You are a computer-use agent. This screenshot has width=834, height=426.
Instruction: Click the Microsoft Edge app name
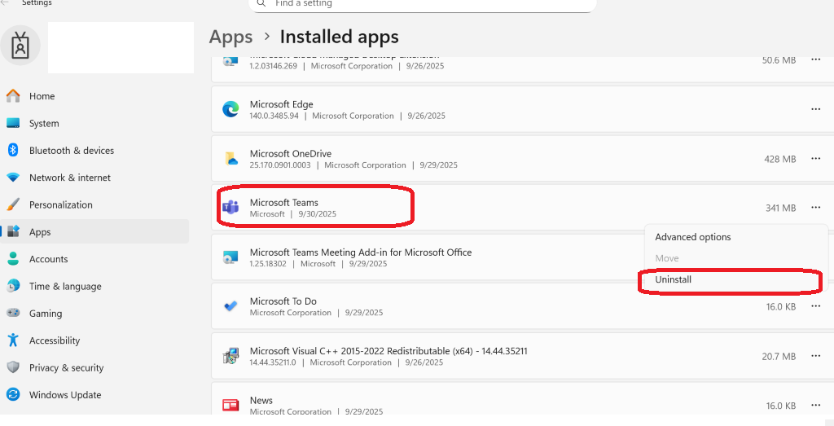(x=281, y=104)
